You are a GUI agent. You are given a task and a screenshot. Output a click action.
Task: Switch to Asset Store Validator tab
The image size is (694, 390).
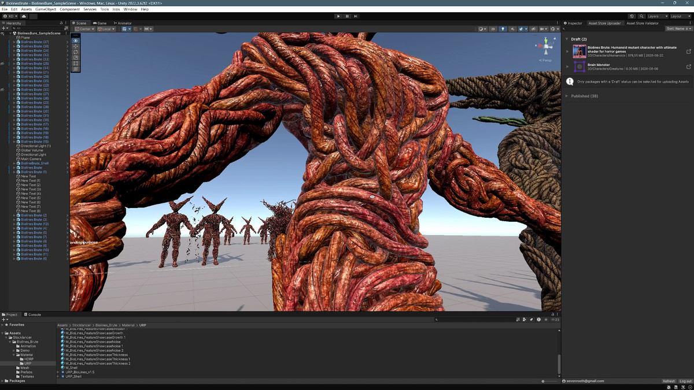point(643,23)
